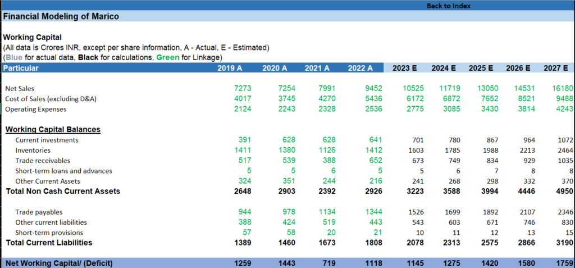The height and width of the screenshot is (268, 575).
Task: Click the 2027 E total 4950 cell
Action: coord(564,192)
